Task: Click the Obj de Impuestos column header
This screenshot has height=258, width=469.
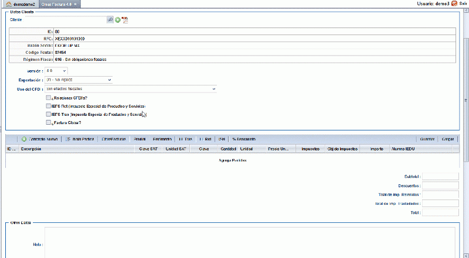Action: coord(342,149)
